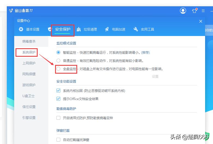This screenshot has height=144, width=213.
Task: Click the broom icon for 垃圾清理
Action: (x=79, y=29)
